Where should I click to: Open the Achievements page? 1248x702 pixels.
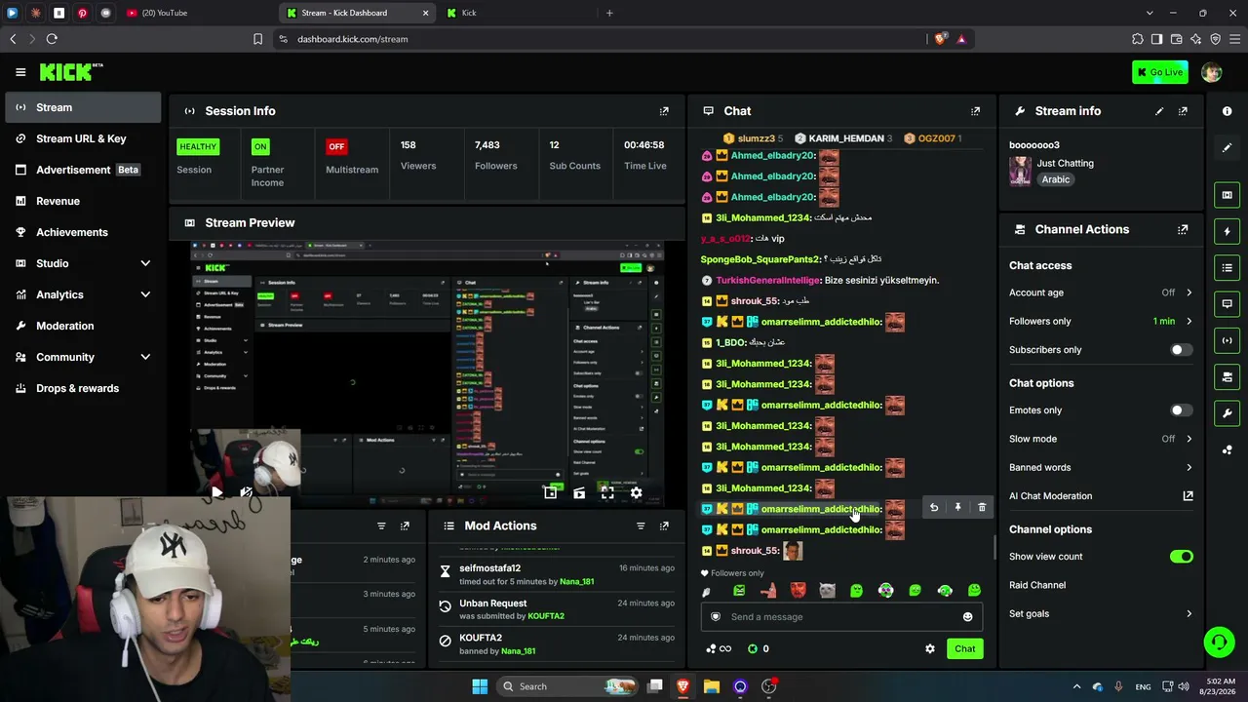tap(83, 232)
